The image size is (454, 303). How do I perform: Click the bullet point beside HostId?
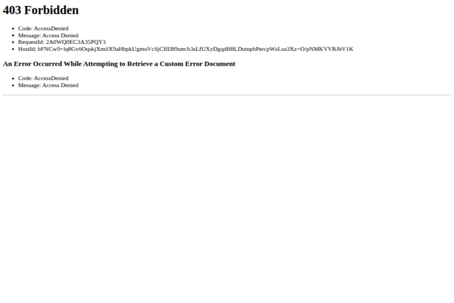pyautogui.click(x=13, y=49)
